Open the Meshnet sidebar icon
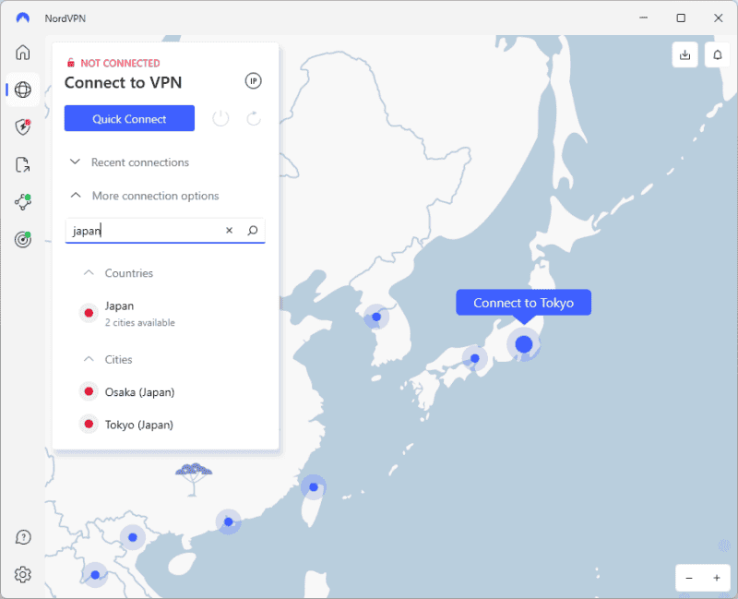The image size is (738, 599). [22, 202]
